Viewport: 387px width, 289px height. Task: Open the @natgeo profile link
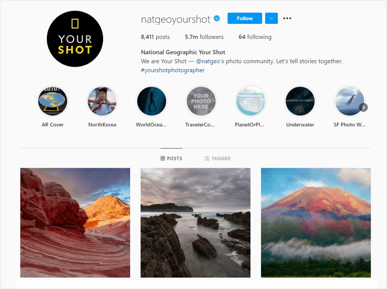208,61
